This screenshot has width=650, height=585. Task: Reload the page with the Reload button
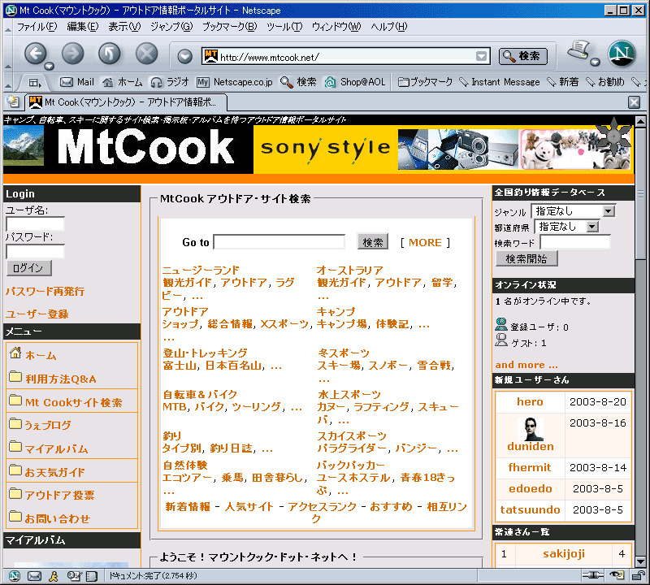pyautogui.click(x=110, y=54)
